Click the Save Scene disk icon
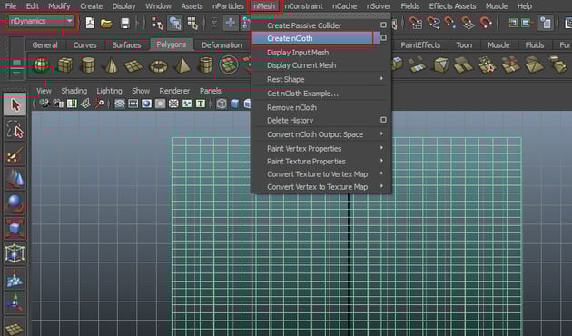The height and width of the screenshot is (336, 572). [125, 23]
